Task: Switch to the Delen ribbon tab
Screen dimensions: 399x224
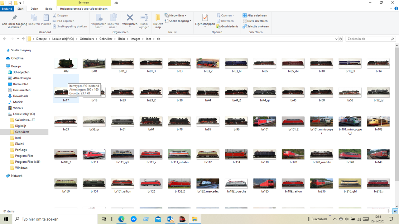Action: (x=34, y=9)
